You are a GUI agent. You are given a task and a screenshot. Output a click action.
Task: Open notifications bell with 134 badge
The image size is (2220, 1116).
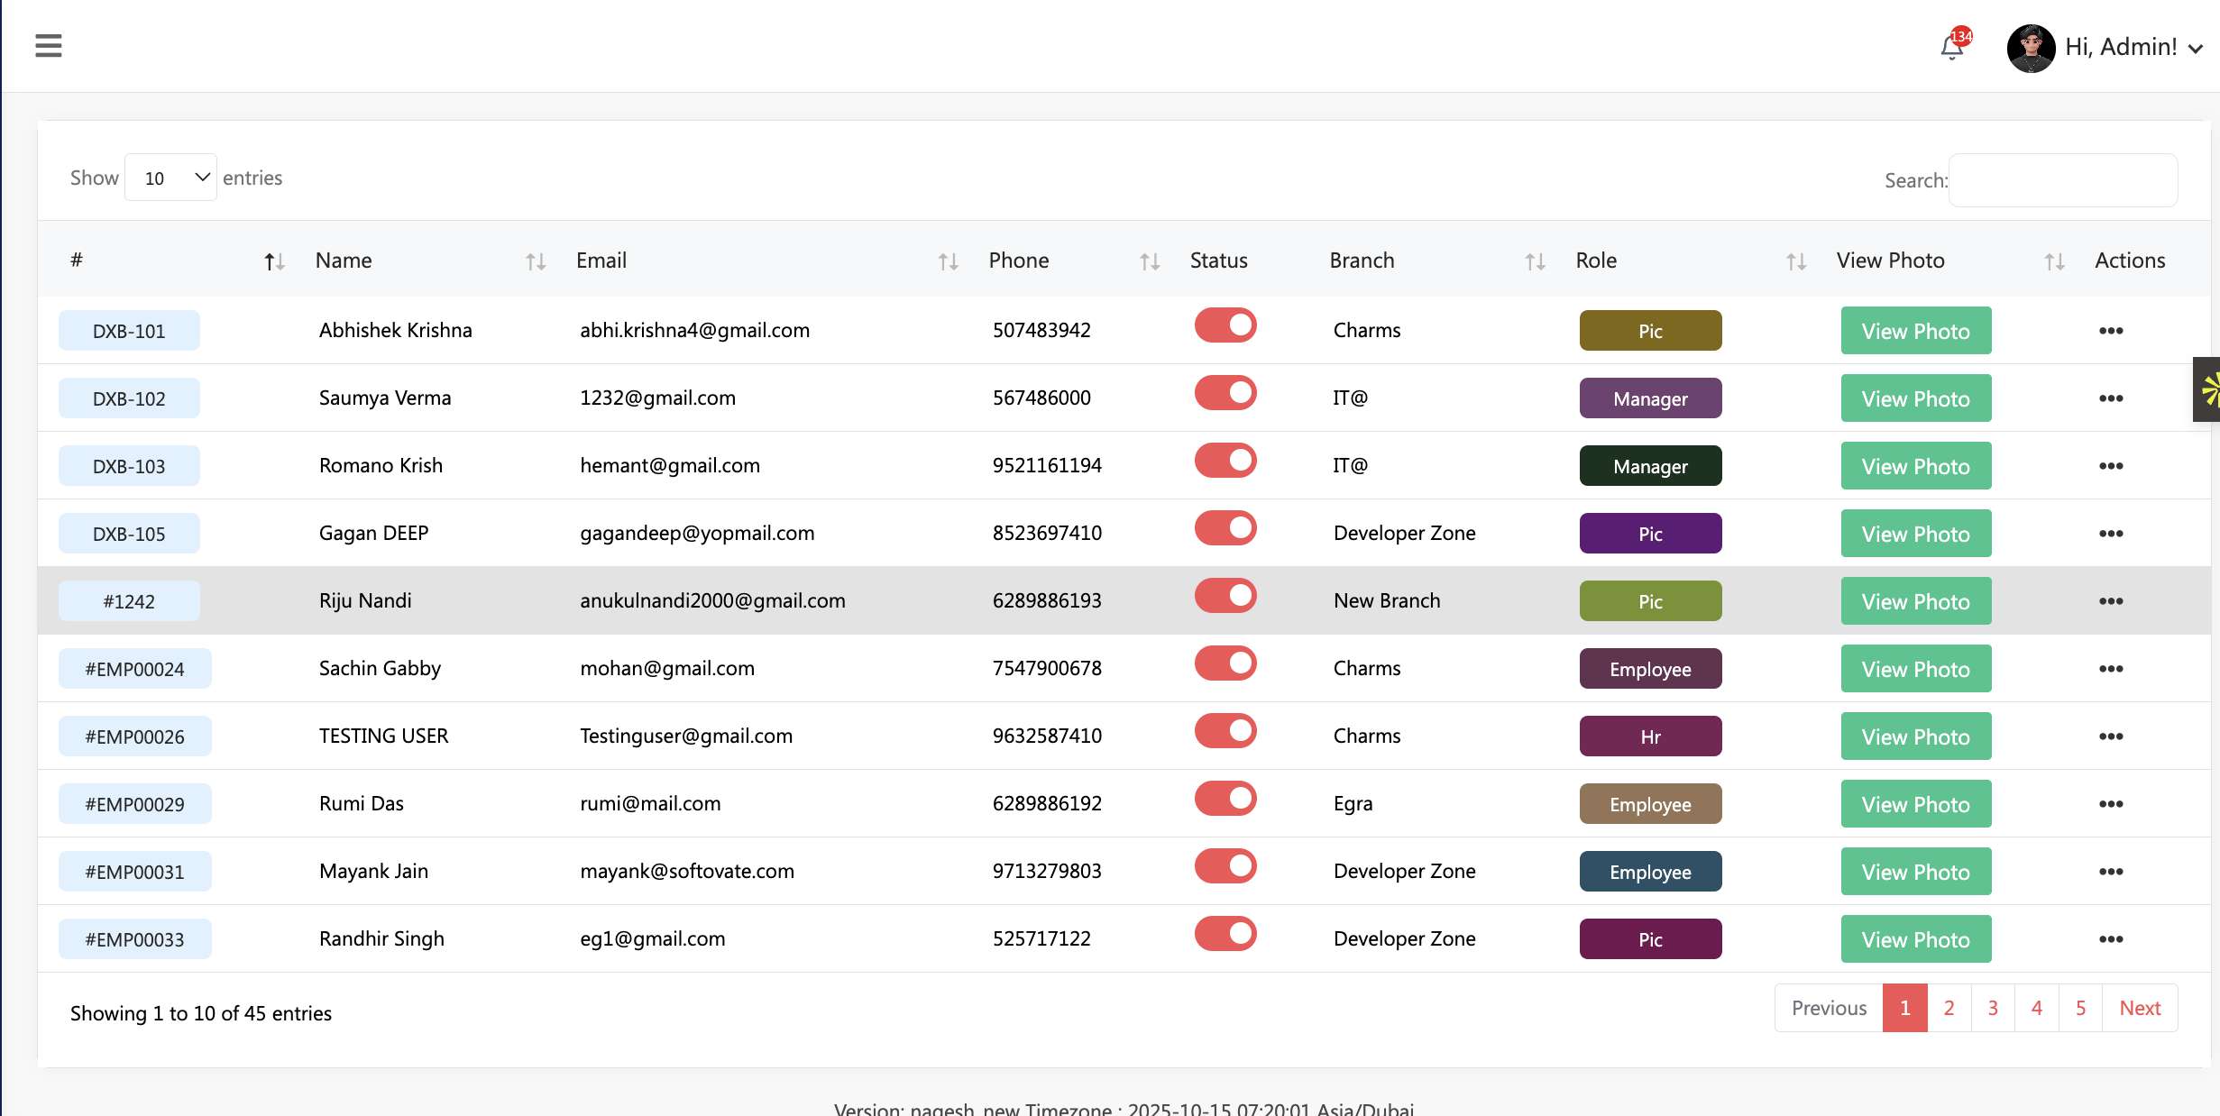click(x=1952, y=47)
